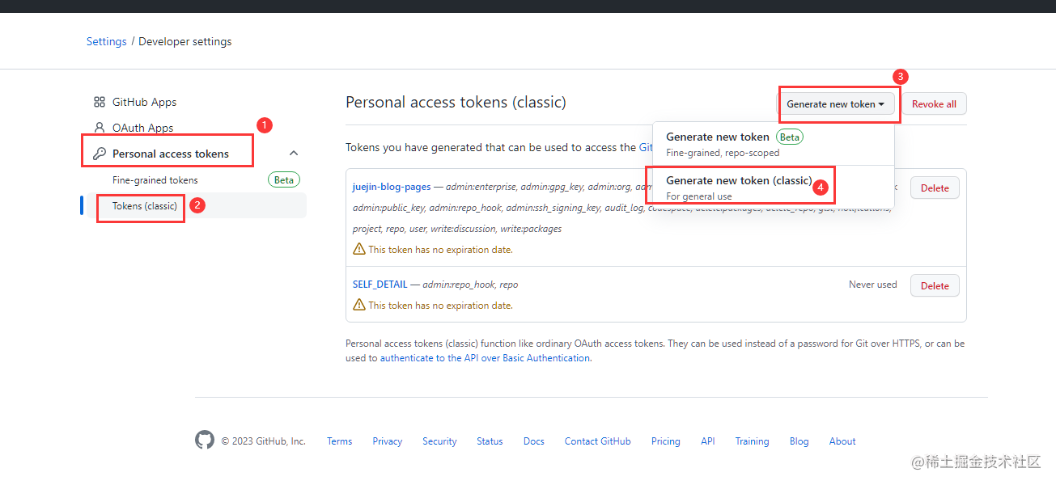Viewport: 1056px width, 485px height.
Task: Select Tokens (classic) in sidebar
Action: tap(145, 206)
